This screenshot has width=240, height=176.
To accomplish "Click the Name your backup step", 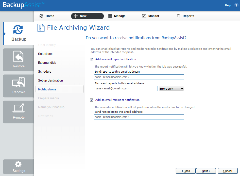I will [x=51, y=107].
